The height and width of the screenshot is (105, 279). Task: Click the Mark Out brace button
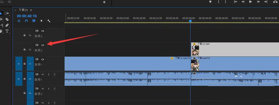225,2
